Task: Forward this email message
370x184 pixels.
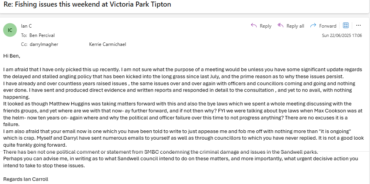Action: 323,26
